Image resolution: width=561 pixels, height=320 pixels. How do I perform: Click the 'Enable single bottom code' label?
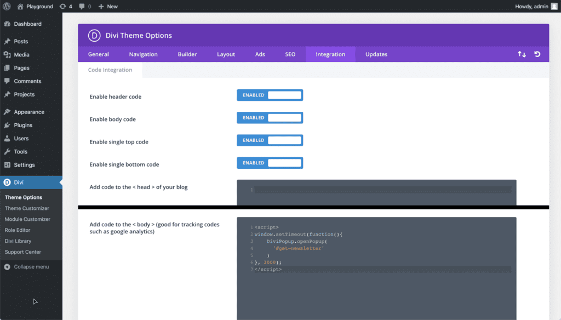coord(124,164)
